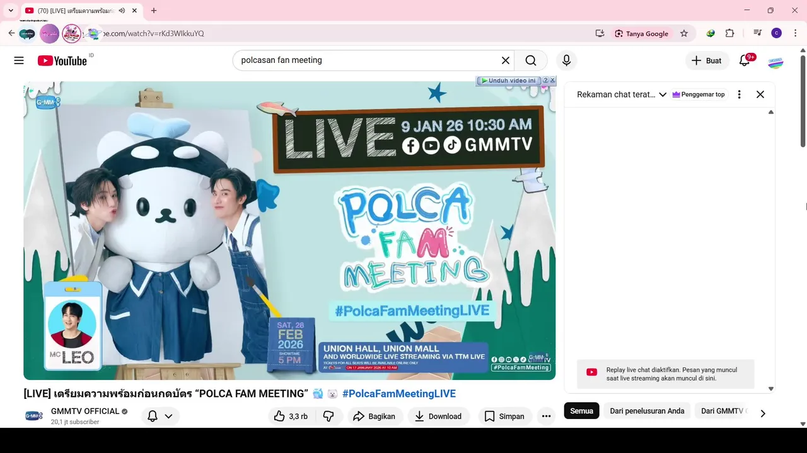
Task: Select the Dari GMMTV chip
Action: (722, 411)
